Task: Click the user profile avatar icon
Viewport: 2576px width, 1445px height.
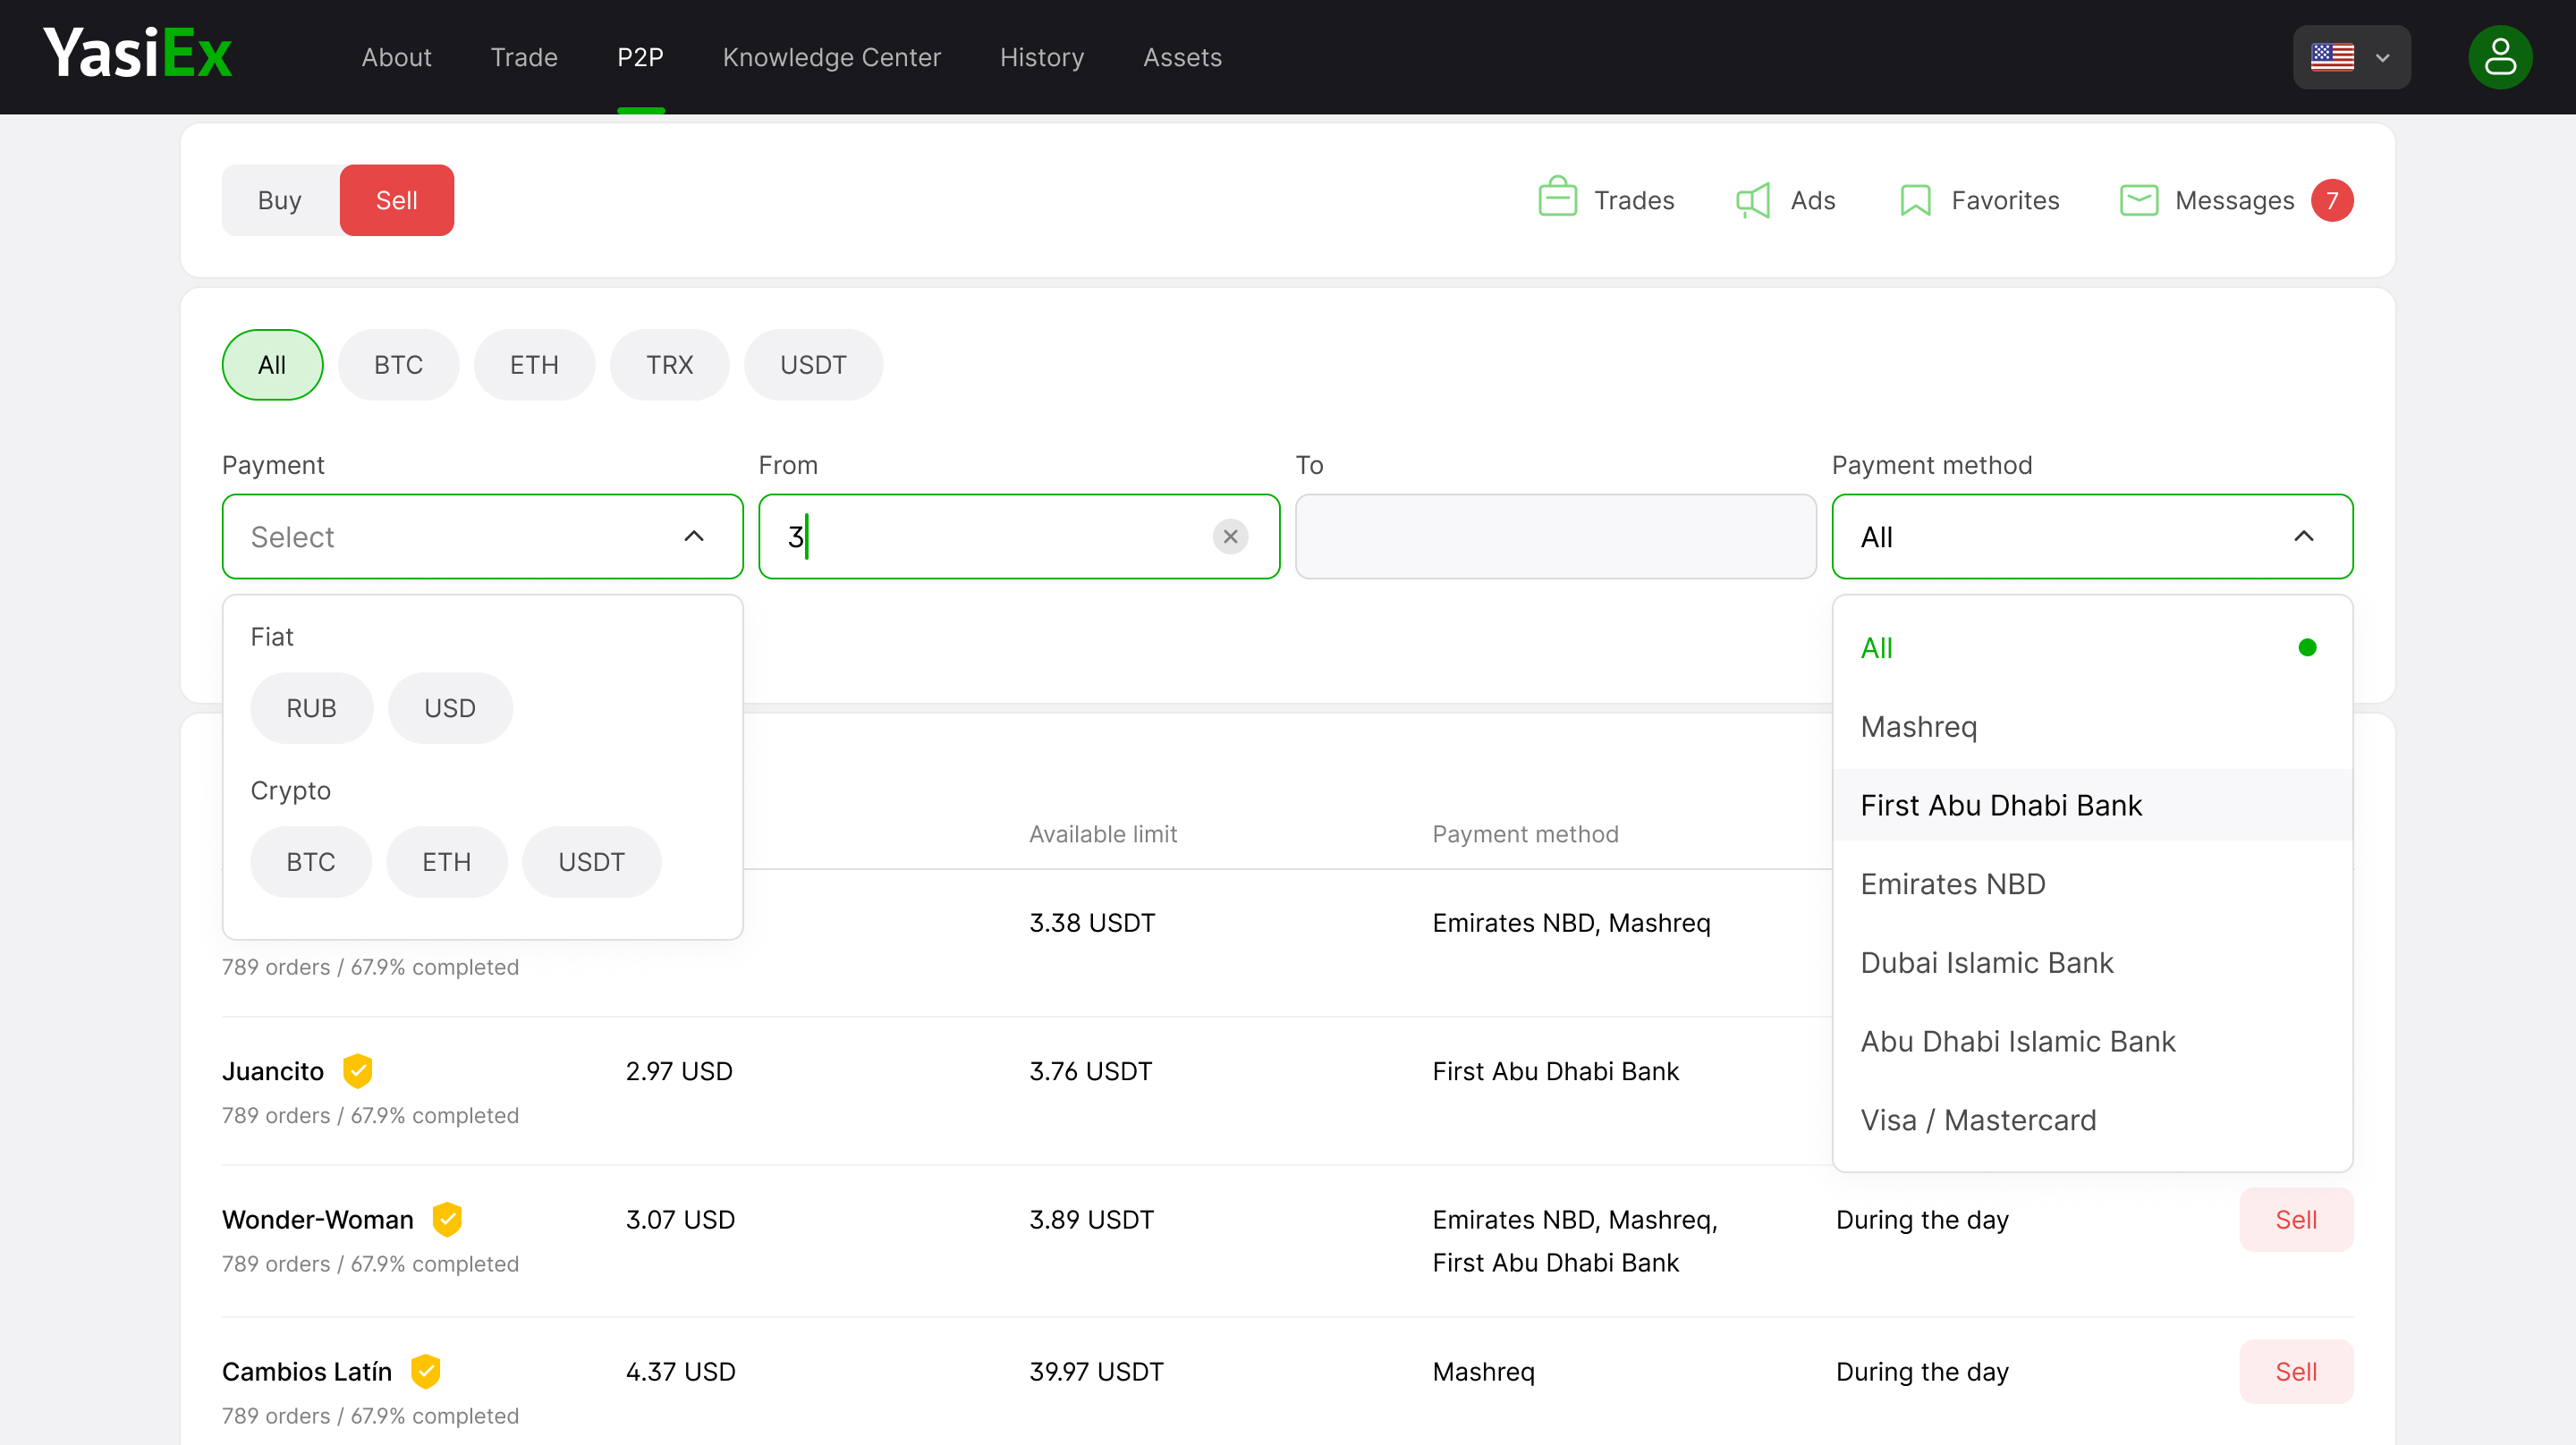Action: coord(2499,57)
